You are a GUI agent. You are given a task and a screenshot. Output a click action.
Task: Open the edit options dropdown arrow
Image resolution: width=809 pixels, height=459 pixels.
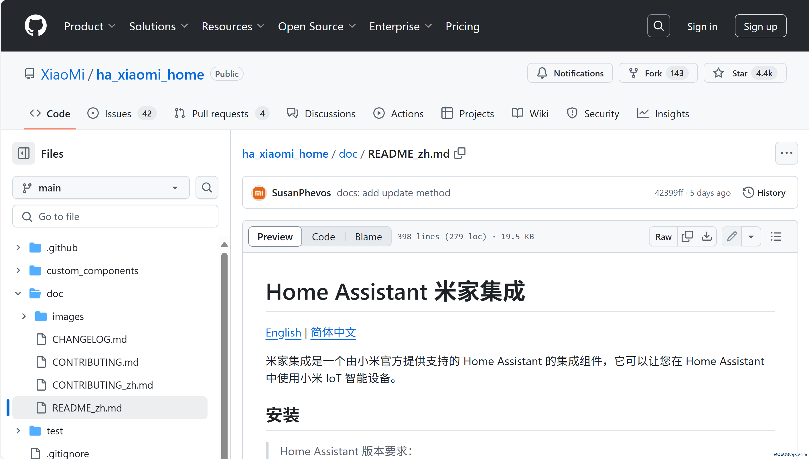(751, 237)
